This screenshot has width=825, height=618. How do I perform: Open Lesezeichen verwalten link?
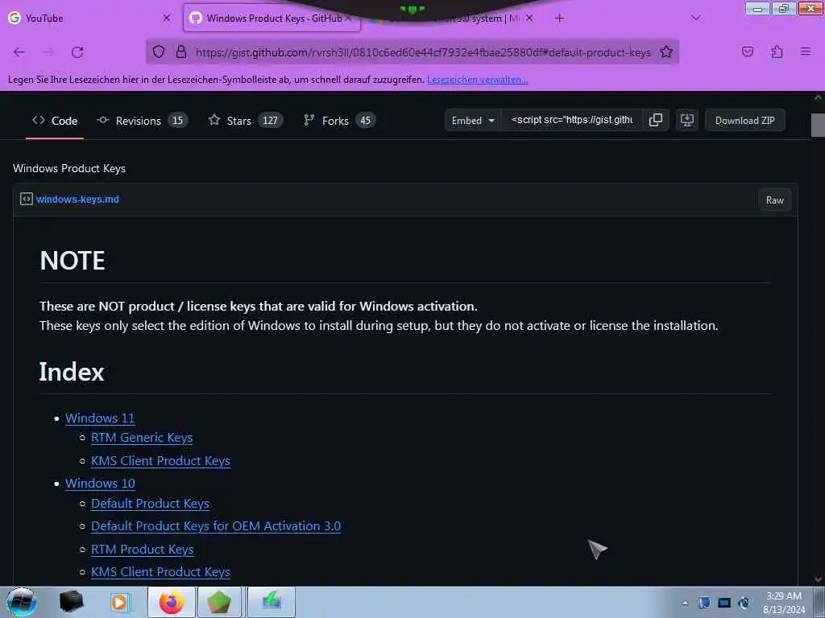pyautogui.click(x=477, y=80)
